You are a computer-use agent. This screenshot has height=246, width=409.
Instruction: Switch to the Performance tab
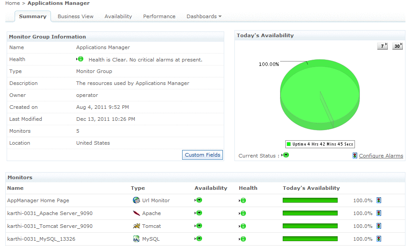point(159,16)
